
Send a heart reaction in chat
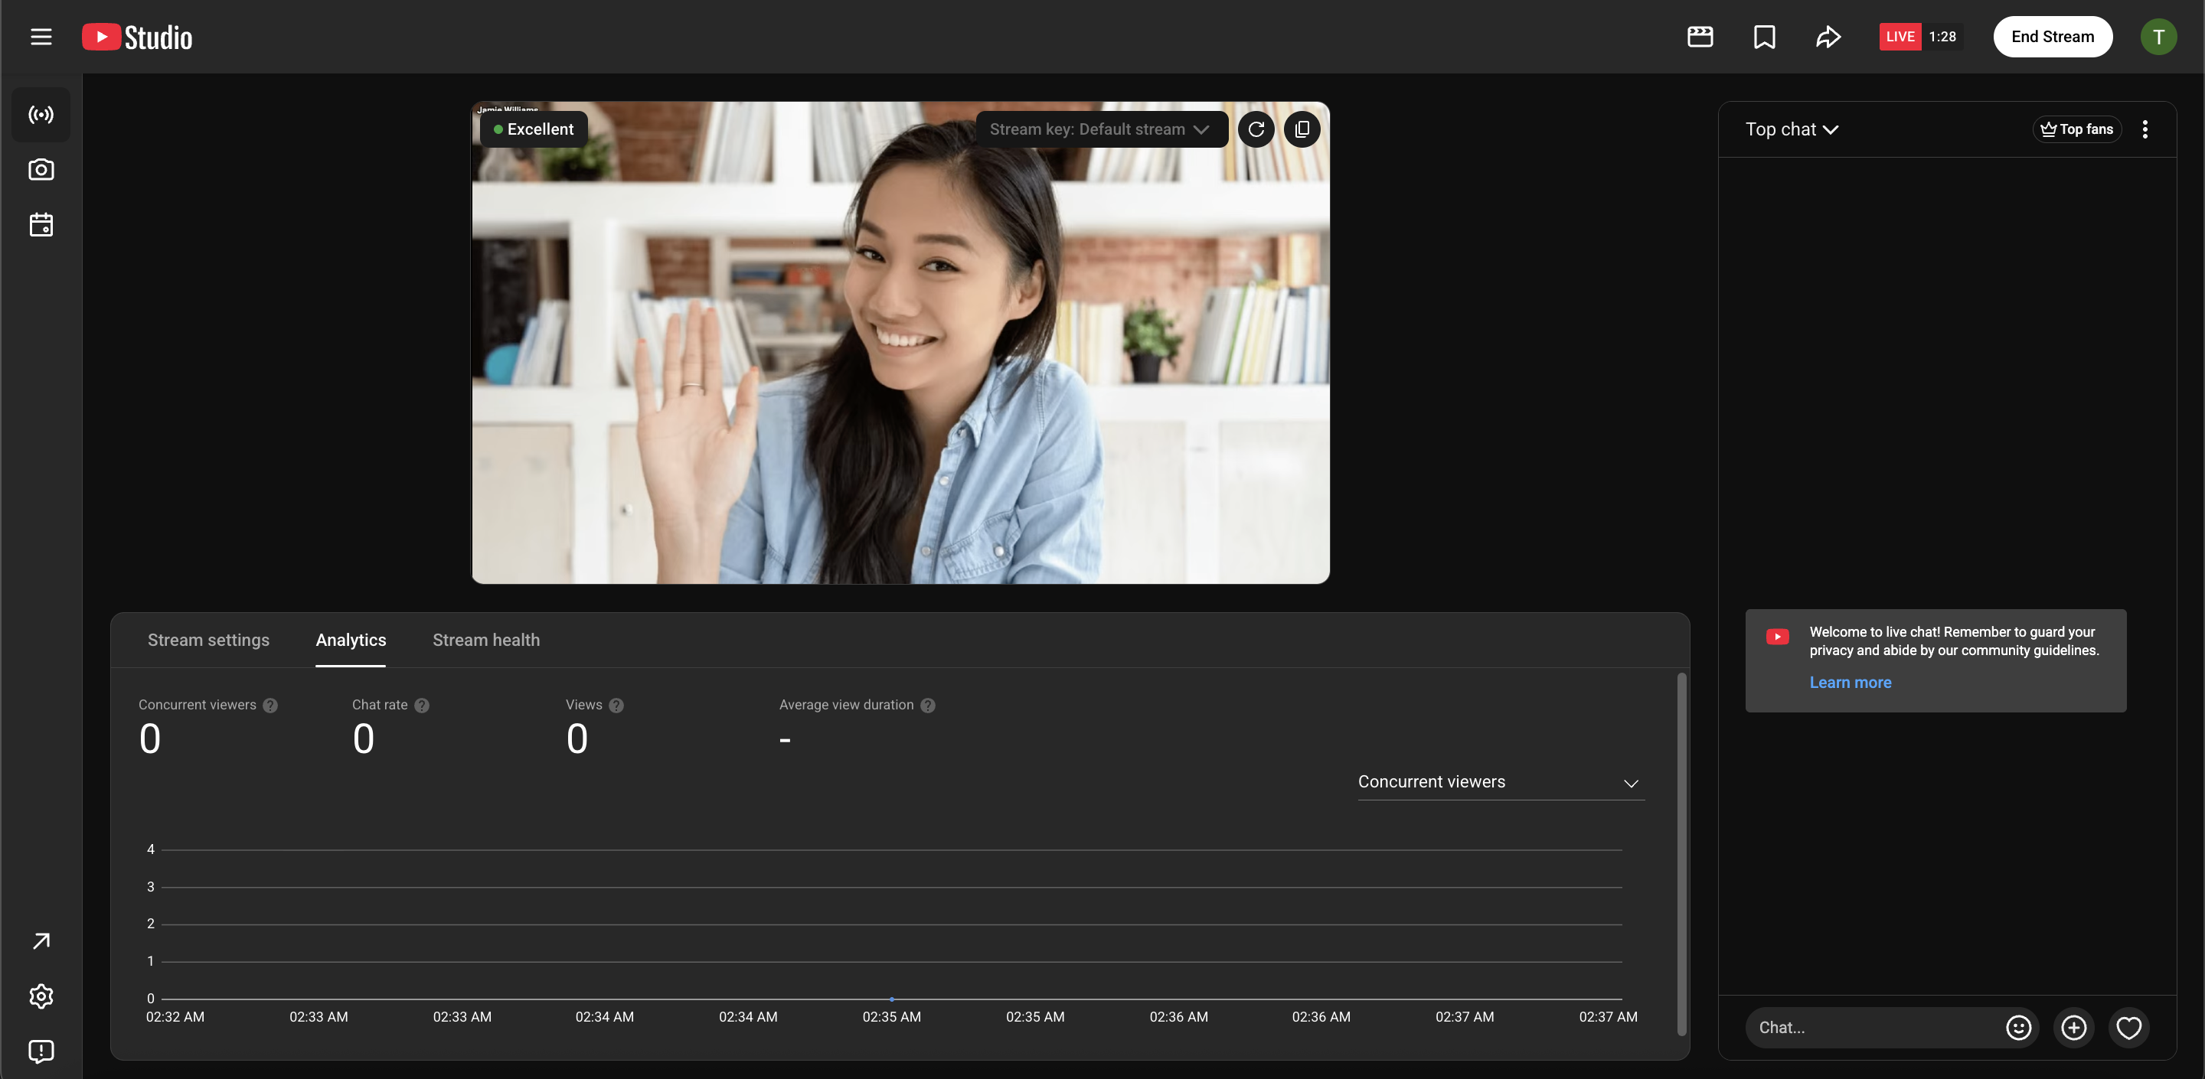[x=2128, y=1027]
